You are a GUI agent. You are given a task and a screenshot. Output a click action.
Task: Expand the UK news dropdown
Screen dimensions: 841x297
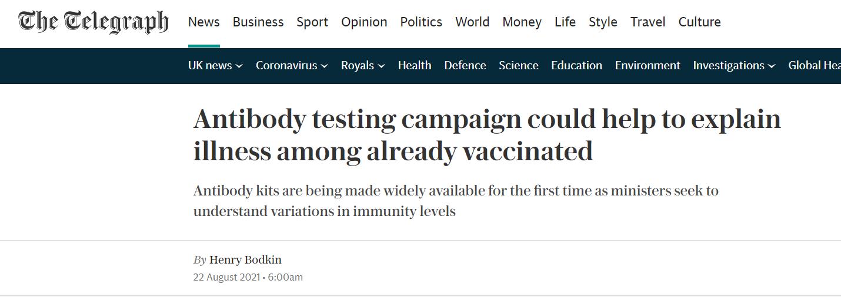pyautogui.click(x=215, y=66)
